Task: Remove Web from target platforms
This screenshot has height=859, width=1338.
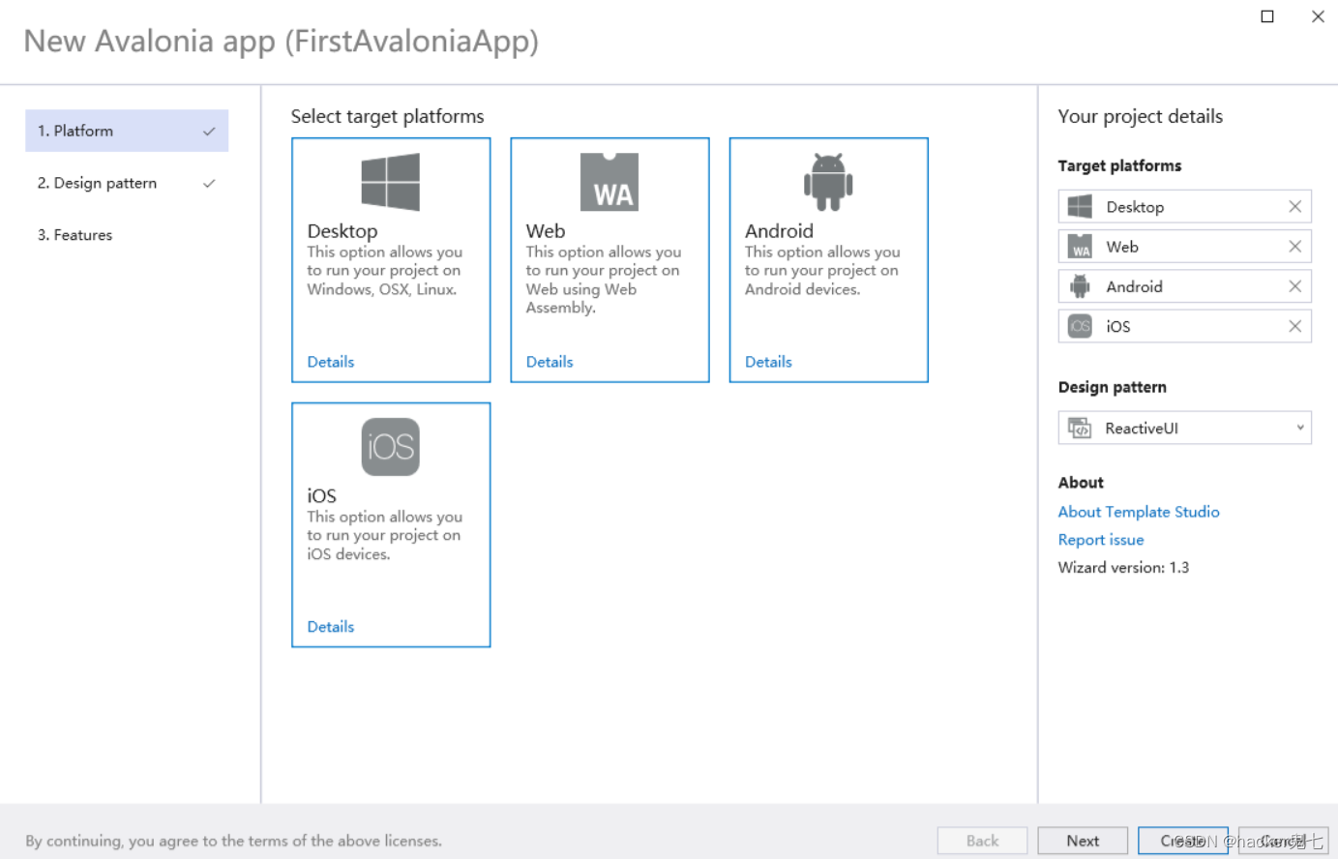Action: click(x=1294, y=247)
